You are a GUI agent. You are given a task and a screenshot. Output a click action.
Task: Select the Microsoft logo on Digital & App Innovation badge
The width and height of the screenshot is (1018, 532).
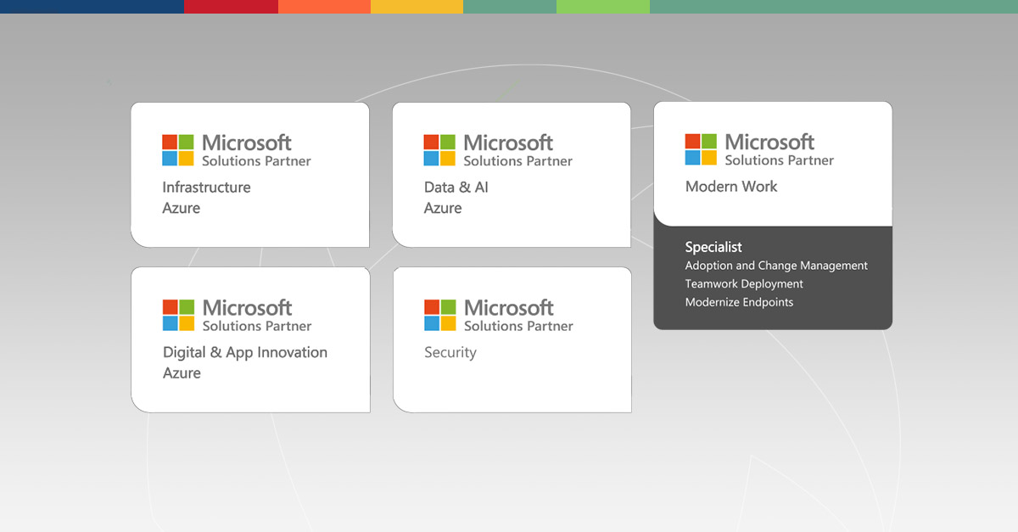pos(177,314)
